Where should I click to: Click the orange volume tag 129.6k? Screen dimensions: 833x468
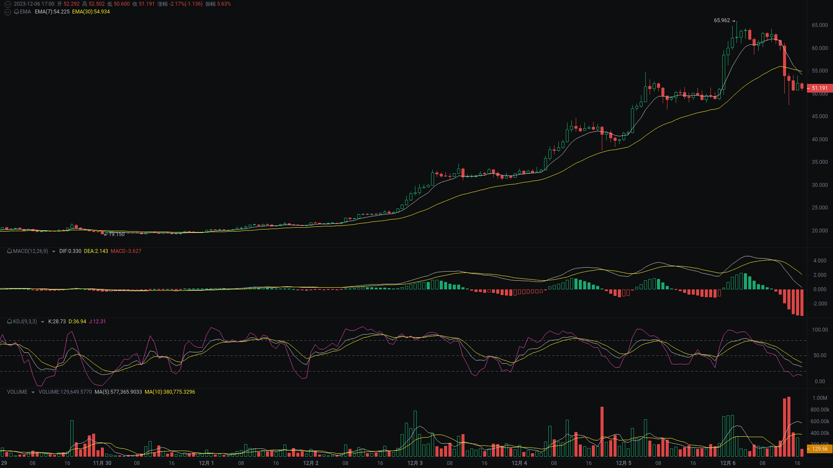point(820,449)
